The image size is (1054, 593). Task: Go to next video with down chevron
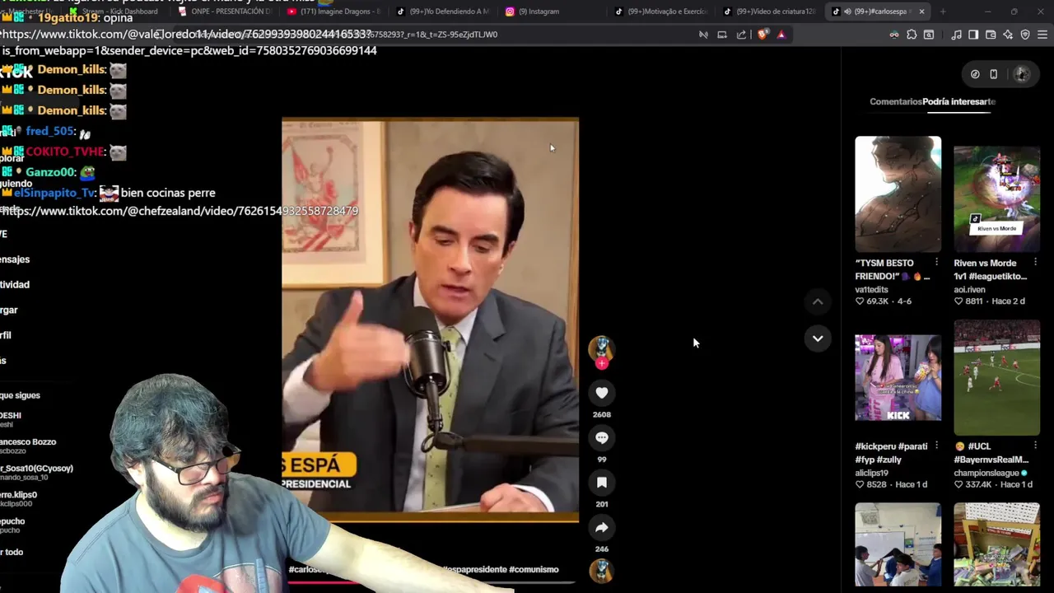818,339
